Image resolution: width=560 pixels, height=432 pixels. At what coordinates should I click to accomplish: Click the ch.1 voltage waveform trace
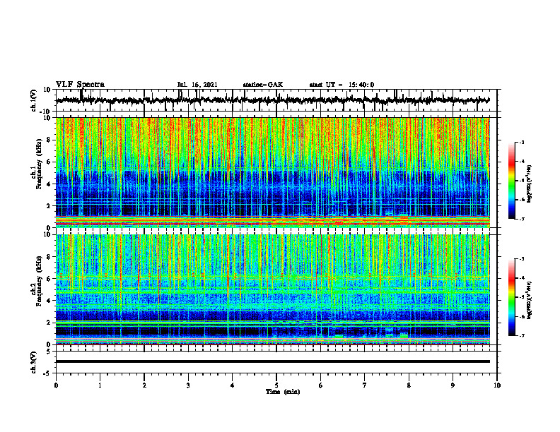(x=272, y=100)
